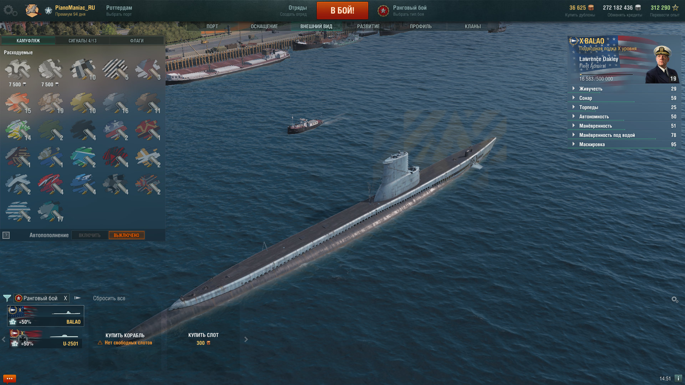Click Сбросить все to reset filters
This screenshot has width=685, height=385.
coord(109,298)
